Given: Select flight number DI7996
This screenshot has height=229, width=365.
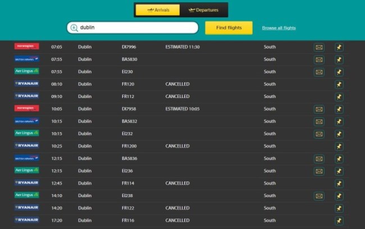Looking at the screenshot, I should (129, 47).
